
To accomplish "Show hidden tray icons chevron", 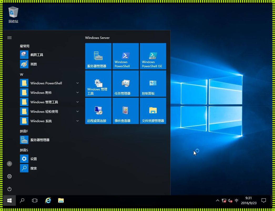I will [217, 200].
